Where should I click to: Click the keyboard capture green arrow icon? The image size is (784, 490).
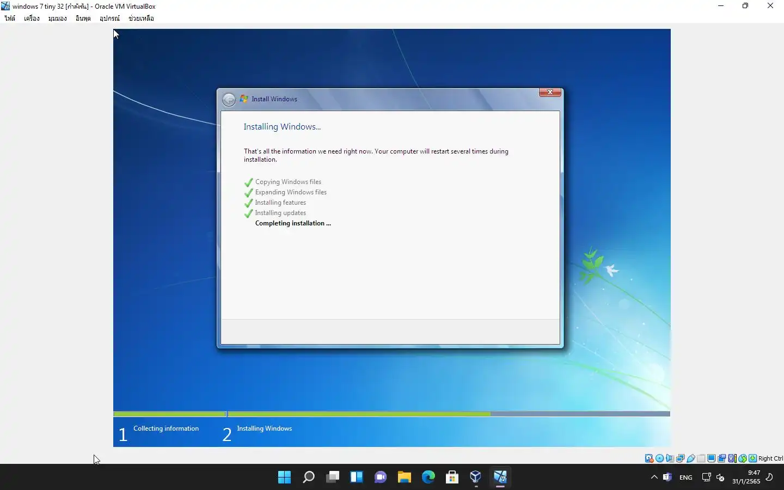click(x=752, y=458)
